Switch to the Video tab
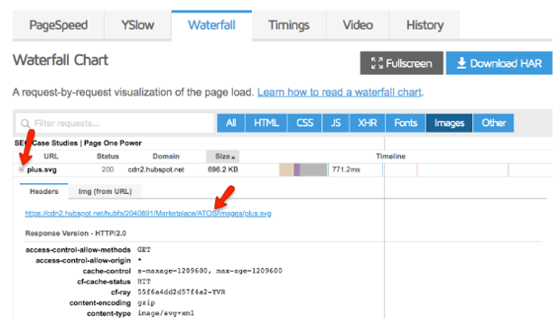The width and height of the screenshot is (560, 332). (x=358, y=25)
